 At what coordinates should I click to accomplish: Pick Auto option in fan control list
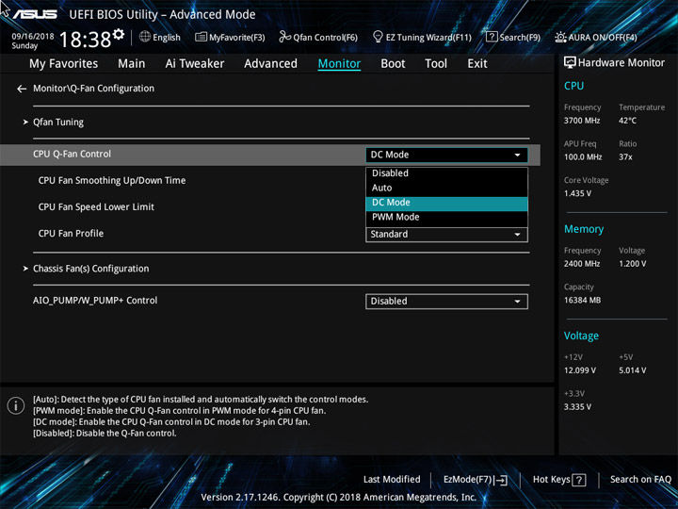point(446,188)
